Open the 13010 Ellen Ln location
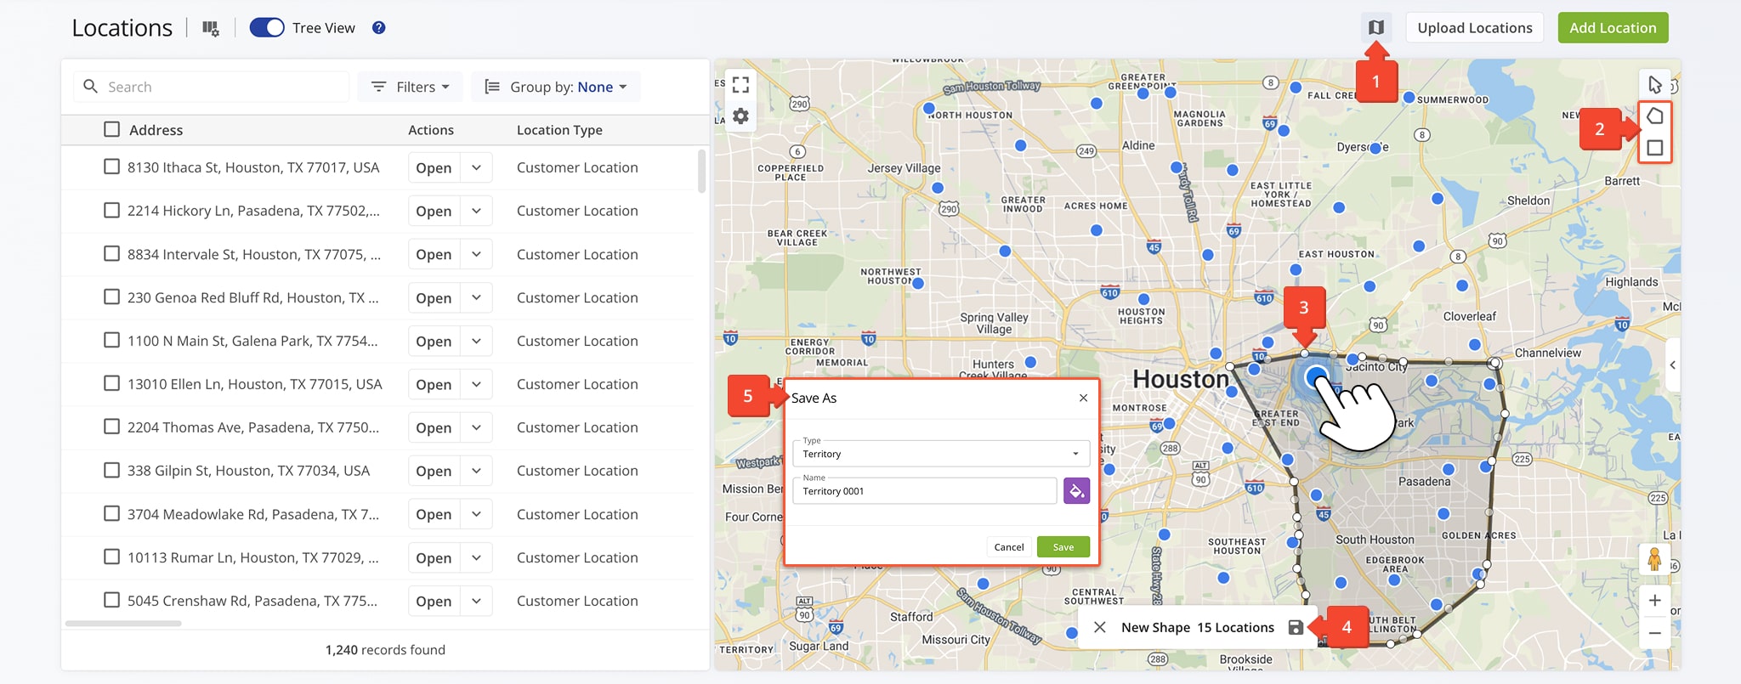The width and height of the screenshot is (1741, 684). (x=434, y=384)
